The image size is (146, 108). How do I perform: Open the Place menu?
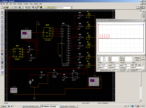click(15, 4)
